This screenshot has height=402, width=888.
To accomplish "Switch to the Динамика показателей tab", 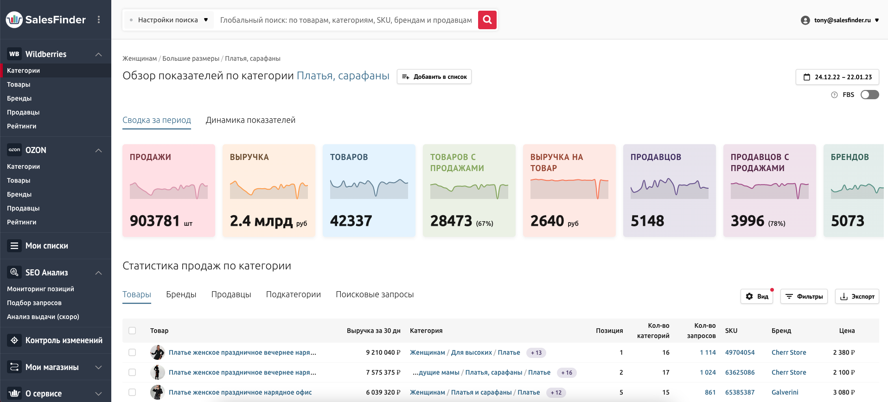I will click(x=250, y=120).
